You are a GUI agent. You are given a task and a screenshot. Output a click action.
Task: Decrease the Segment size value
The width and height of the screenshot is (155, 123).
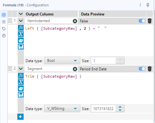[x=120, y=110]
